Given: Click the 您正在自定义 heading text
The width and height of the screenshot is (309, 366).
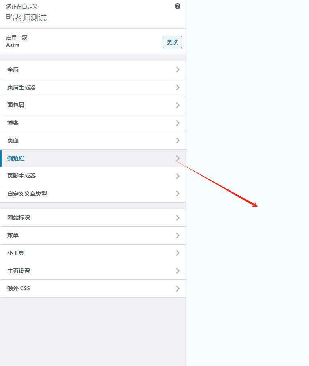Looking at the screenshot, I should (x=22, y=6).
